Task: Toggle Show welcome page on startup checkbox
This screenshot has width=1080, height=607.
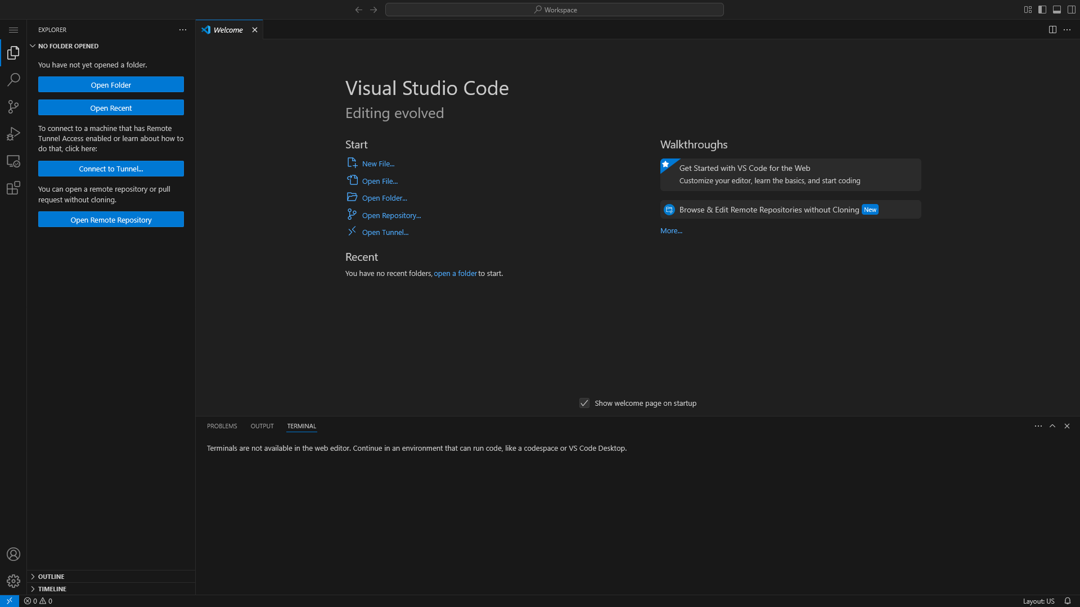Action: (x=584, y=403)
